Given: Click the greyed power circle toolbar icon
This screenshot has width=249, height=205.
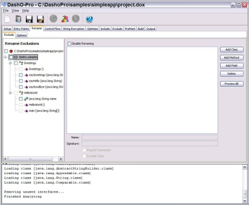Looking at the screenshot, I should 76,18.
